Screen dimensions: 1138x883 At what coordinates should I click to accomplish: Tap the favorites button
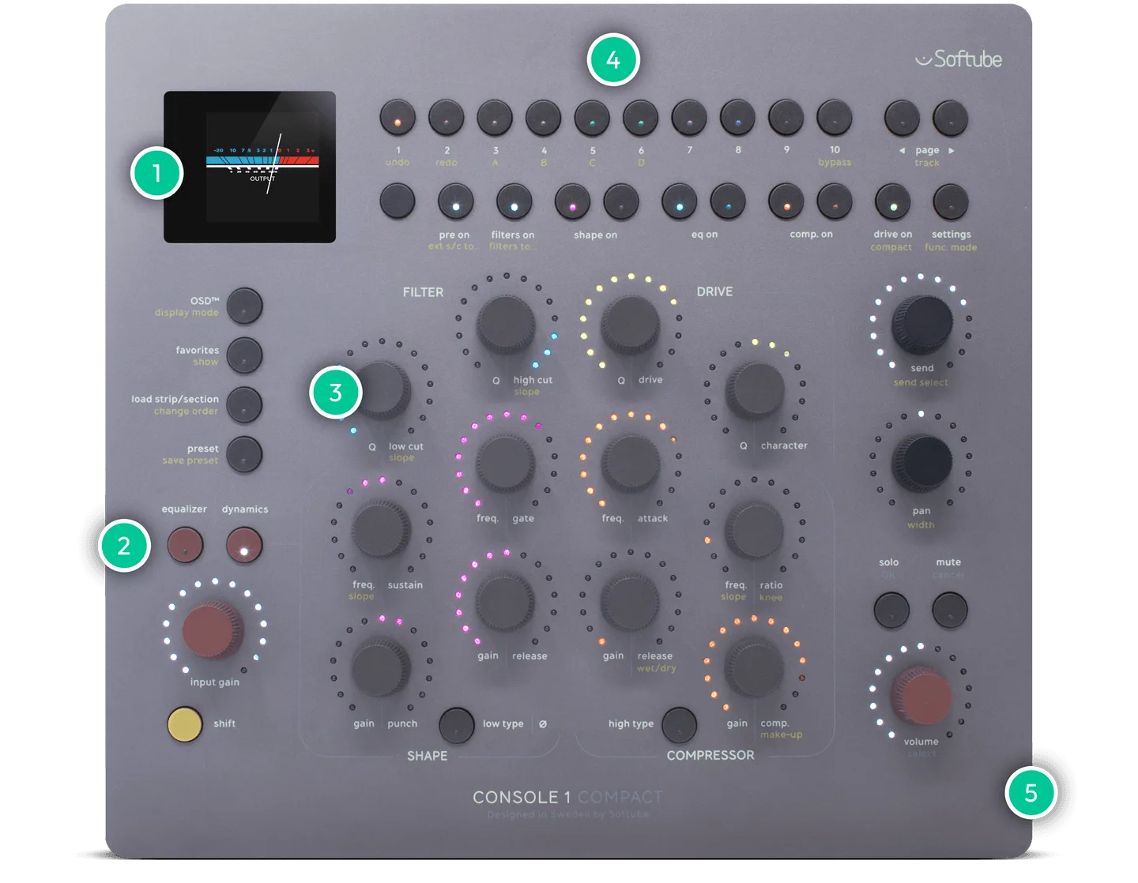tap(244, 355)
